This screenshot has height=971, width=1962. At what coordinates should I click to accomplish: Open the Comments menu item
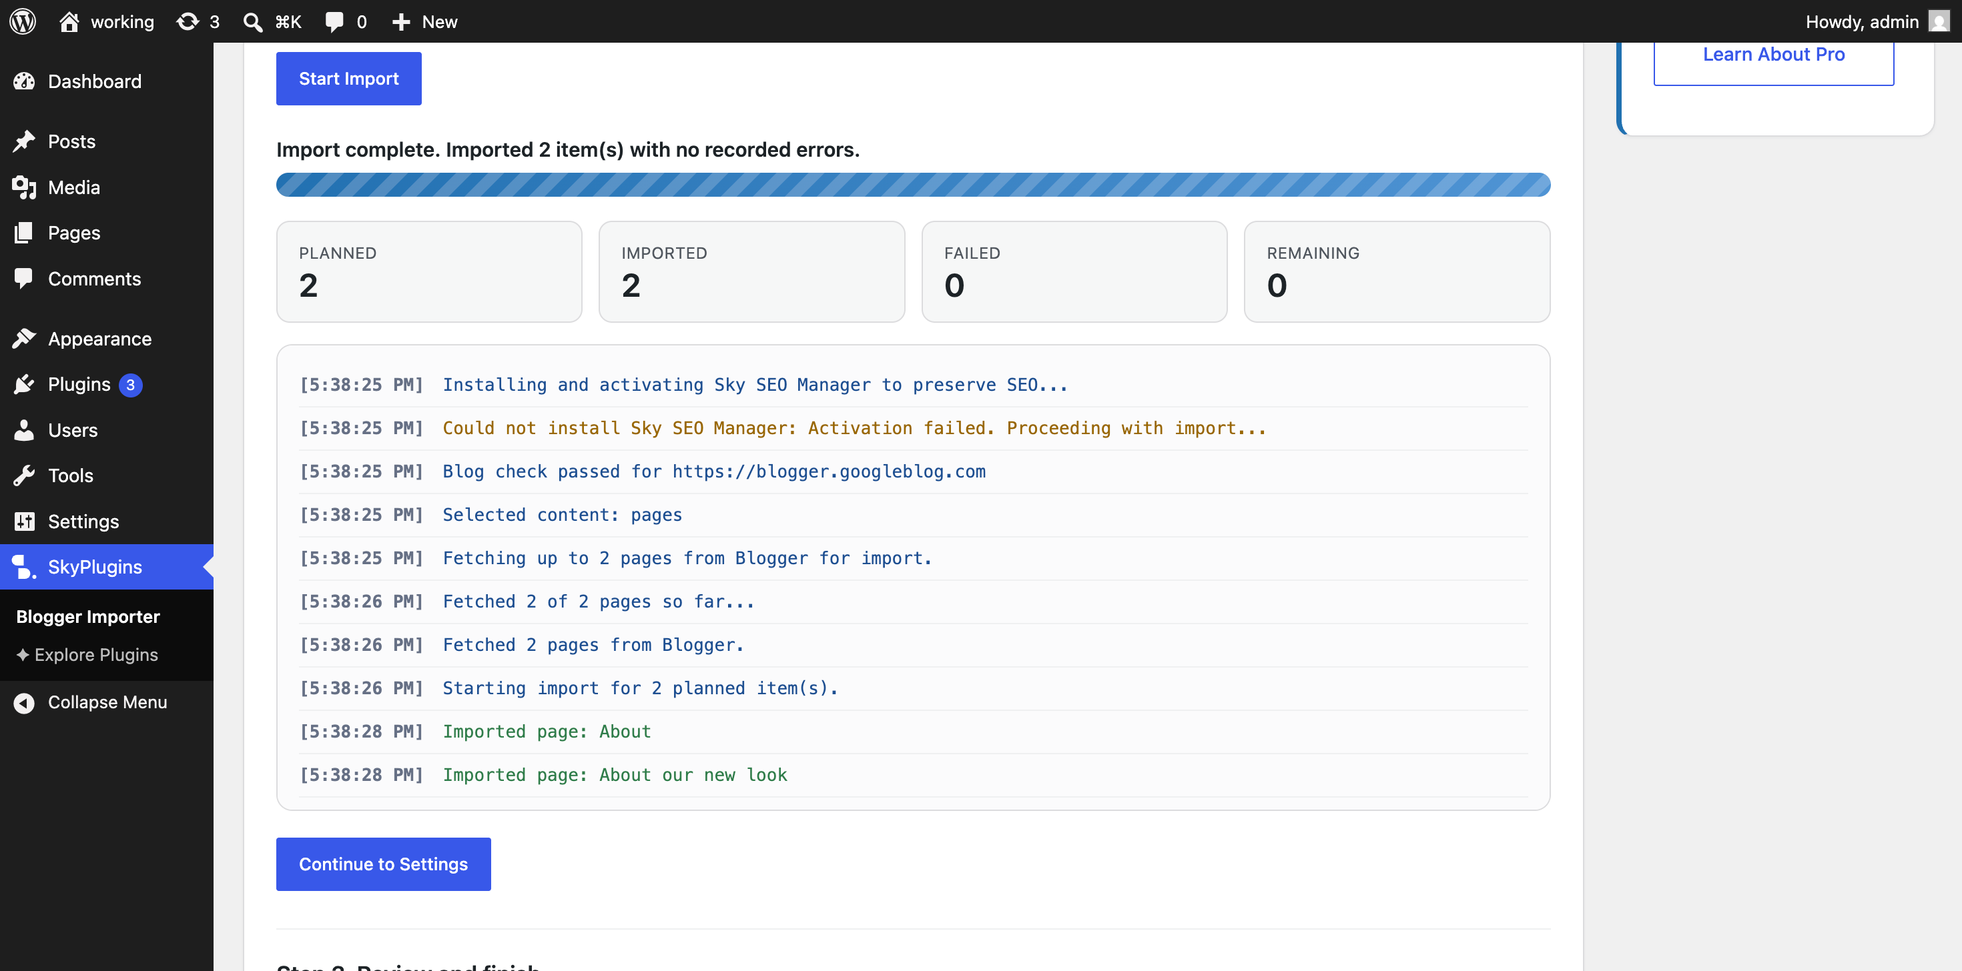point(107,279)
